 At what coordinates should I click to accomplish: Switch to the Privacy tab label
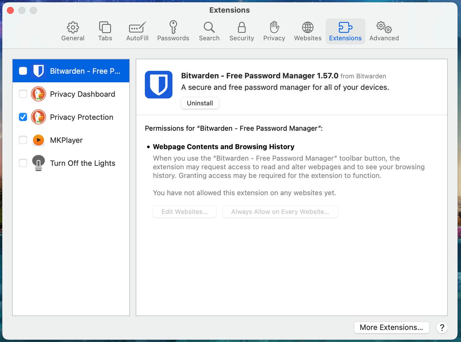[274, 38]
